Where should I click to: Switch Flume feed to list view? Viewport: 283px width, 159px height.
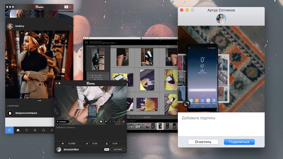coord(66,7)
